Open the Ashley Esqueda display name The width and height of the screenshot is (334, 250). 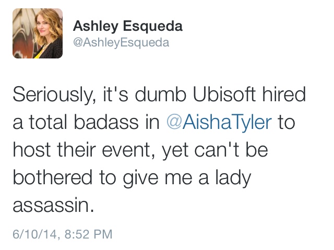coord(127,26)
